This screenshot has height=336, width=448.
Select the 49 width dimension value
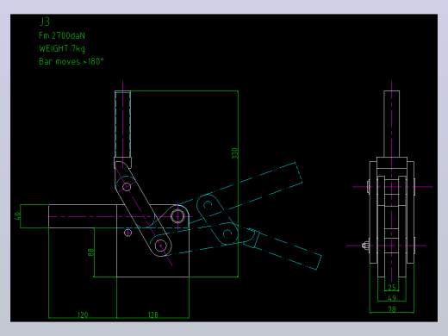coord(392,298)
